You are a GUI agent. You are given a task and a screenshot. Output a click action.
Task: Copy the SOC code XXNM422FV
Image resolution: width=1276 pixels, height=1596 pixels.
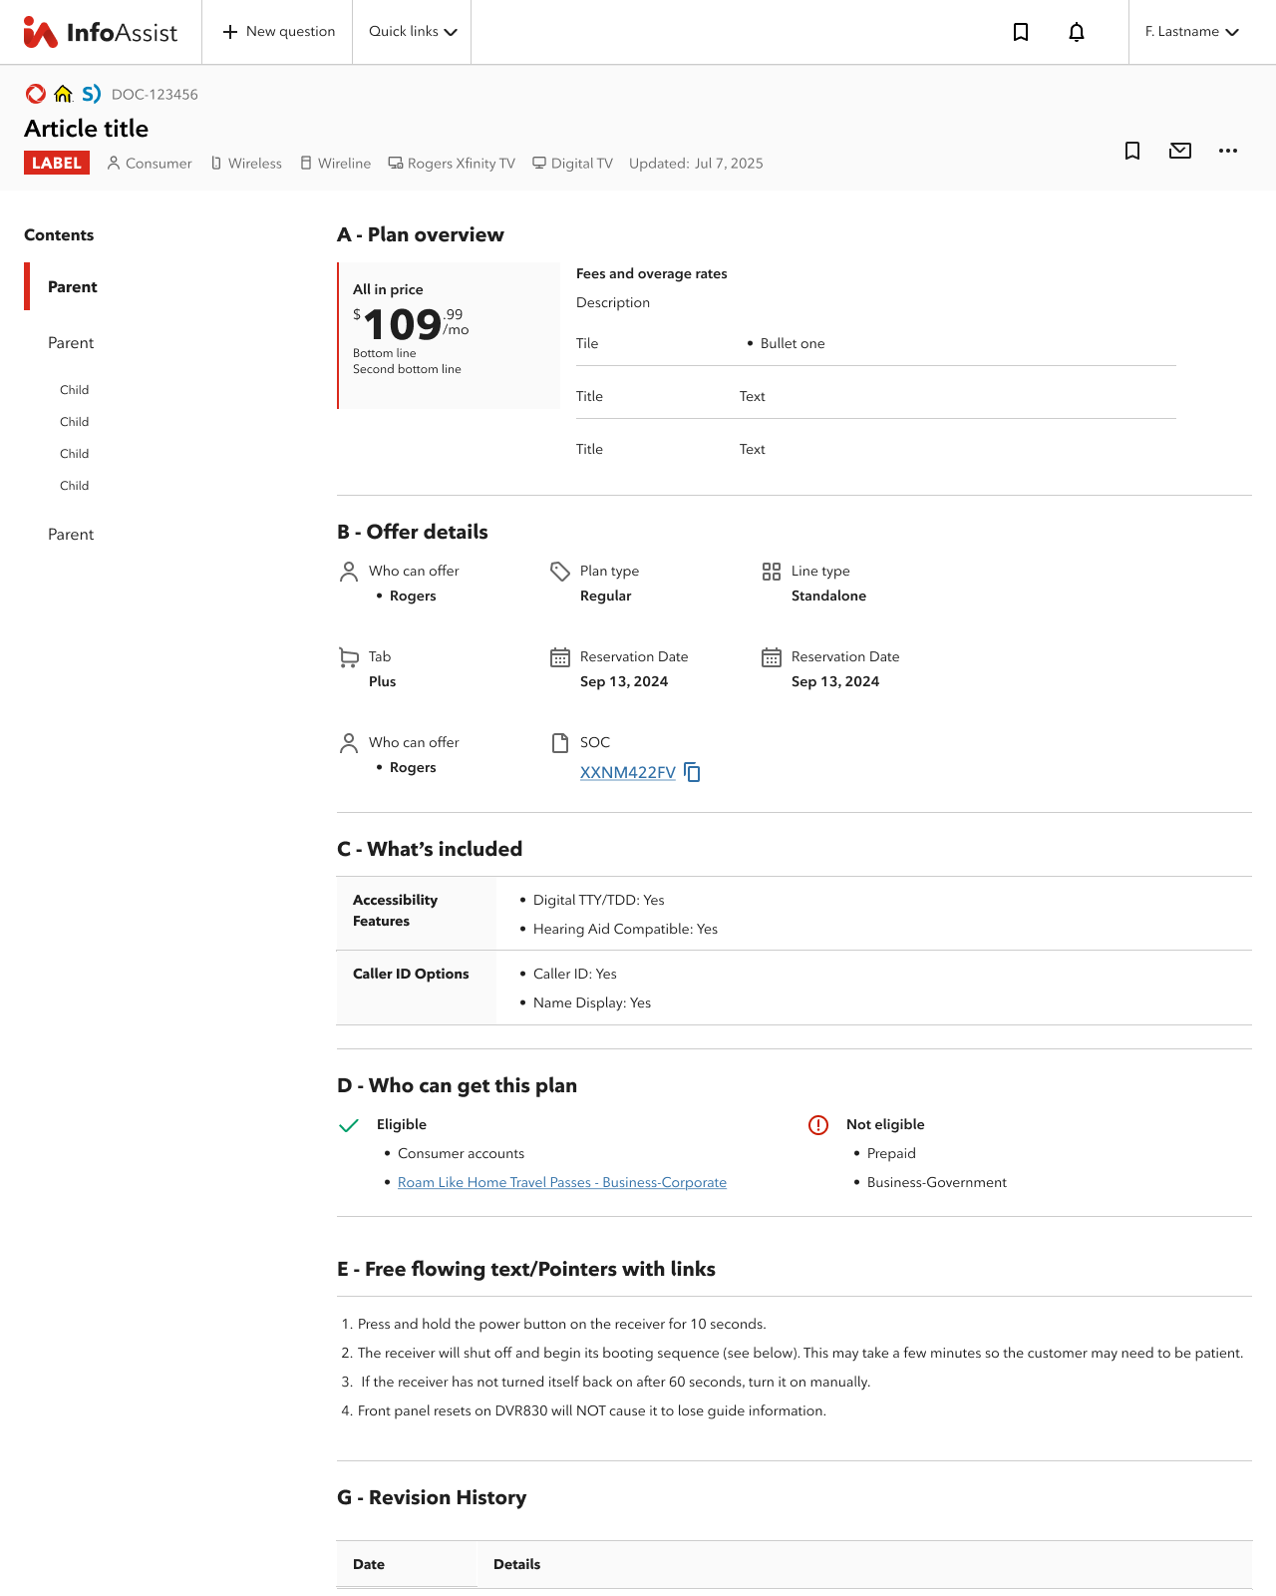click(693, 772)
